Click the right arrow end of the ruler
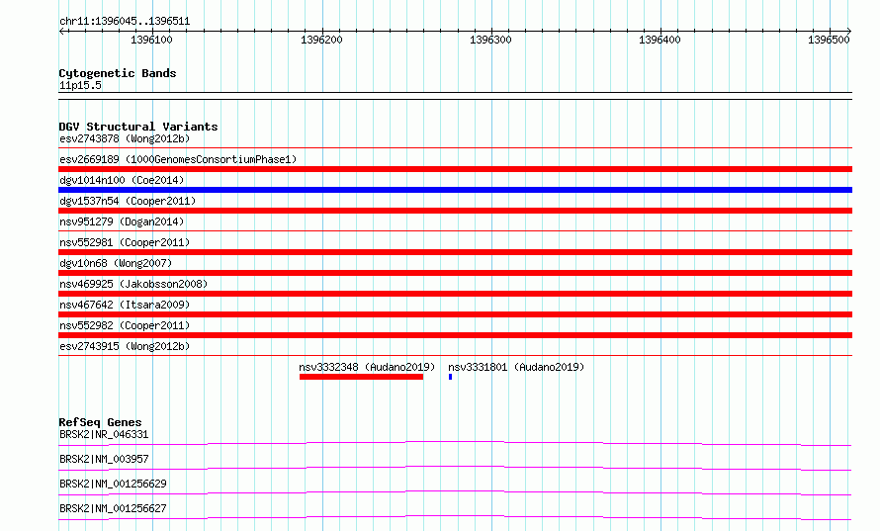This screenshot has height=531, width=880. pyautogui.click(x=848, y=31)
